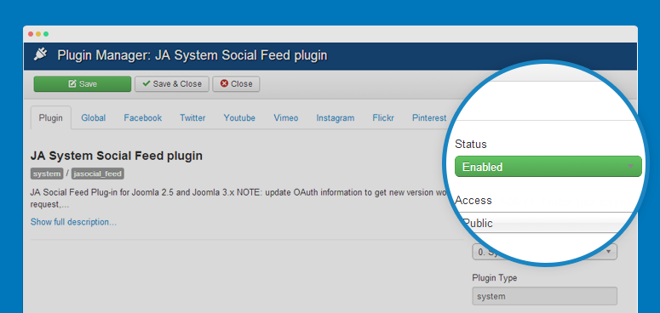Select the Youtube tab
The width and height of the screenshot is (660, 313).
tap(239, 118)
